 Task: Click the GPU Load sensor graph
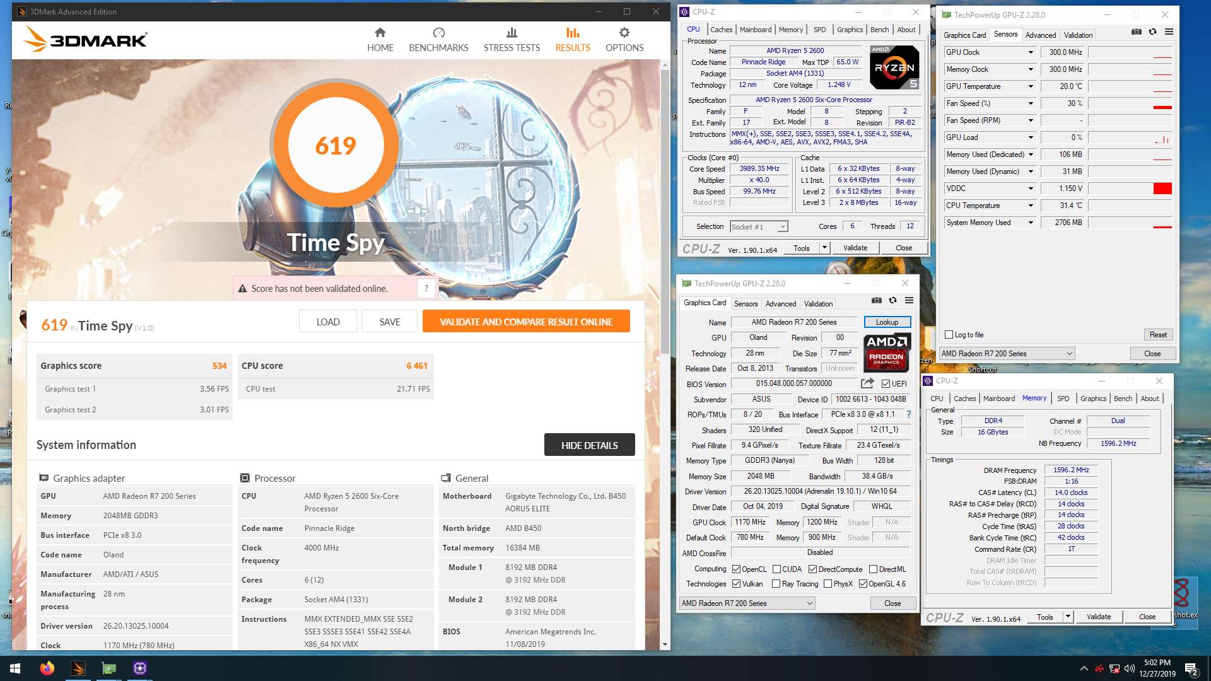coord(1130,137)
